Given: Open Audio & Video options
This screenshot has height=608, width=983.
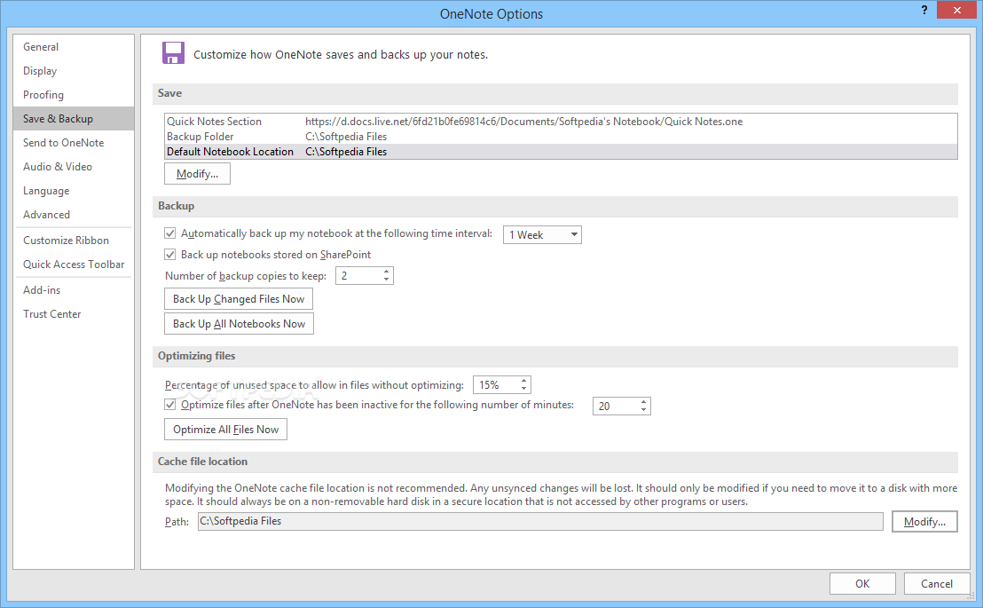Looking at the screenshot, I should (x=74, y=166).
